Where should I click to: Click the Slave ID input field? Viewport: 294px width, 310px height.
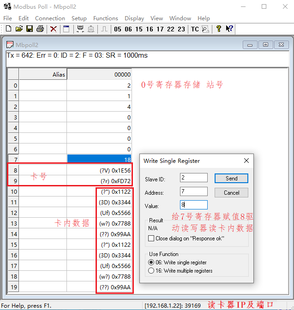(x=193, y=178)
